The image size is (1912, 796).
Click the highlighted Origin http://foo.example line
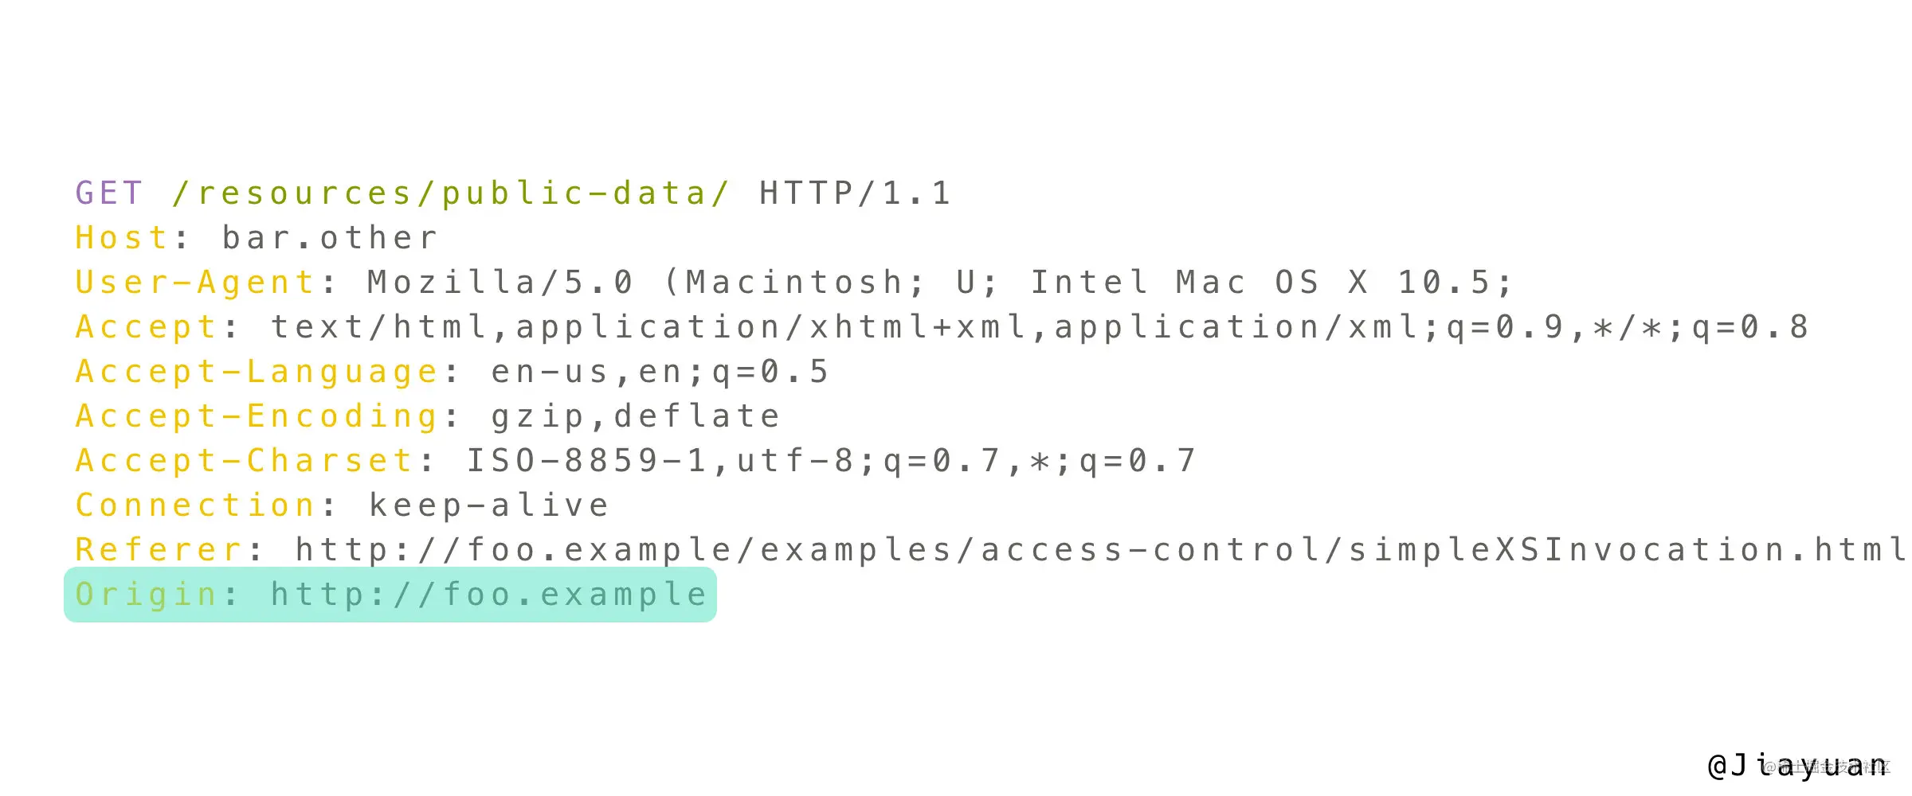[390, 595]
